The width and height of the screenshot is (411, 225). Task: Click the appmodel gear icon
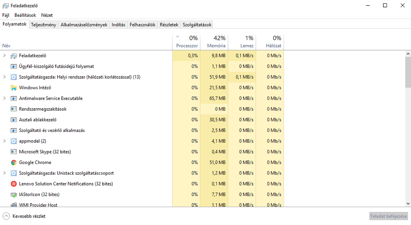(13, 141)
